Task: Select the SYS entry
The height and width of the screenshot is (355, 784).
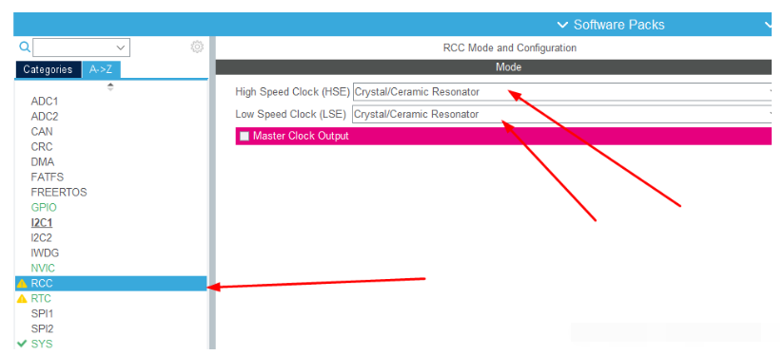Action: point(42,344)
